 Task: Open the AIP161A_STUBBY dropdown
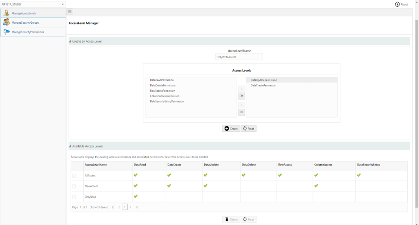click(33, 4)
